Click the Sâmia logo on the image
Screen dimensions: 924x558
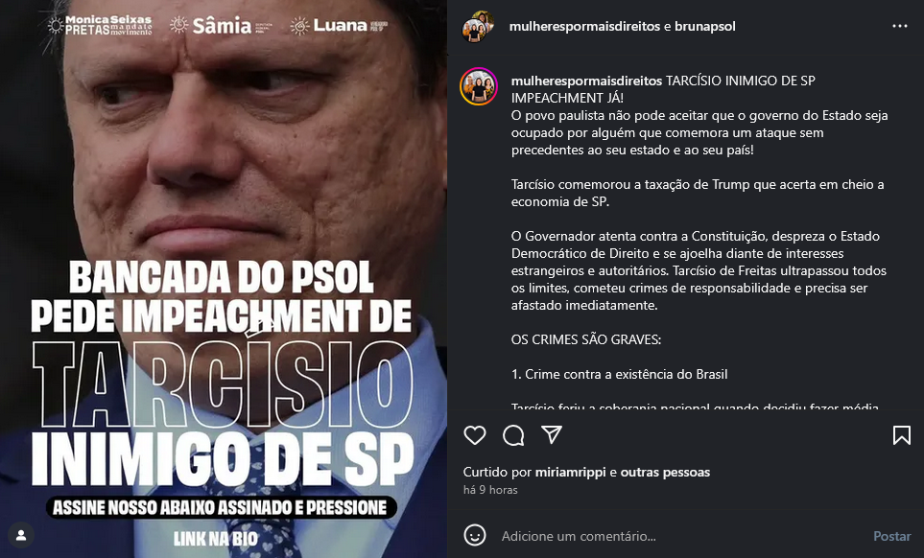coord(221,25)
